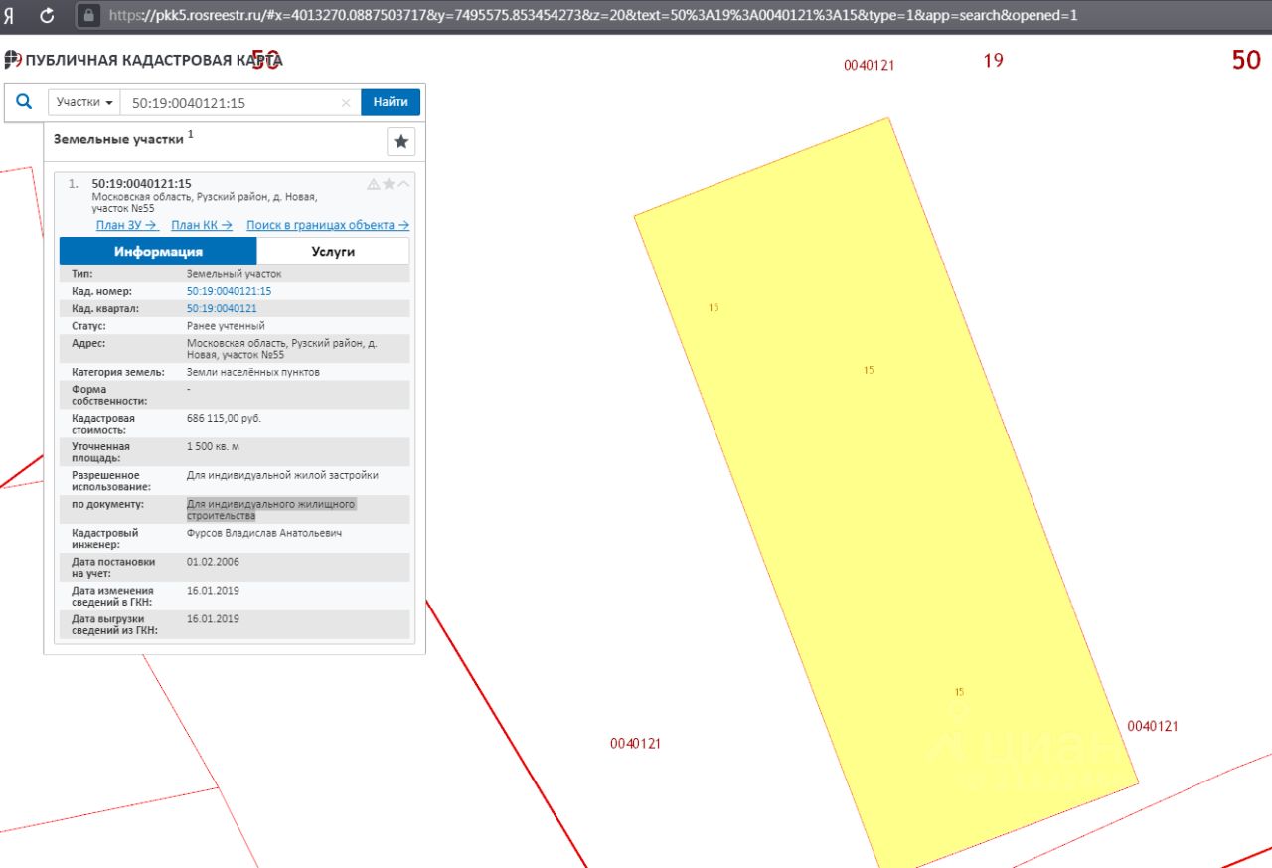Click the Земельные участки results heading
Image resolution: width=1272 pixels, height=868 pixels.
click(x=118, y=140)
